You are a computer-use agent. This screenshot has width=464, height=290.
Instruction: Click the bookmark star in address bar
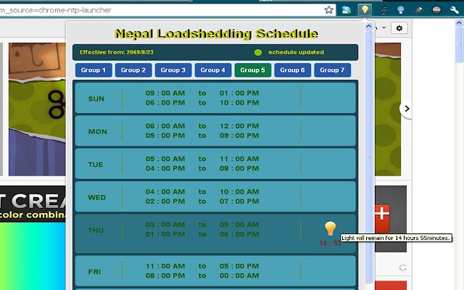click(328, 9)
